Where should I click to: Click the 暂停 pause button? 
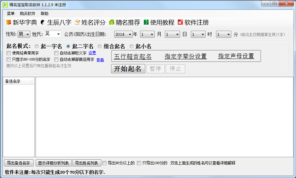[155, 69]
